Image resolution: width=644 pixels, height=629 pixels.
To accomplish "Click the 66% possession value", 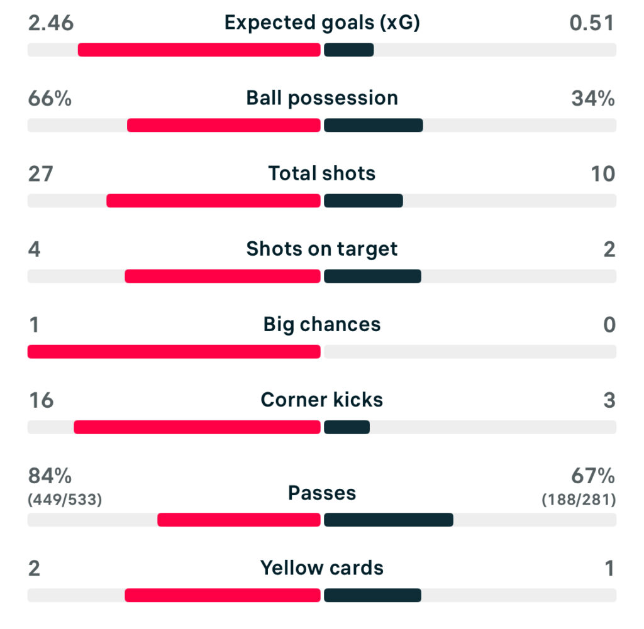I will (x=50, y=99).
